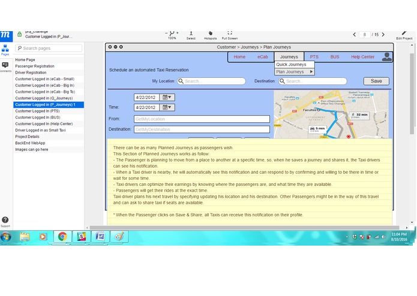Screen dimensions: 417x296
Task: Click the vertical canvas scrollbar
Action: click(412, 93)
